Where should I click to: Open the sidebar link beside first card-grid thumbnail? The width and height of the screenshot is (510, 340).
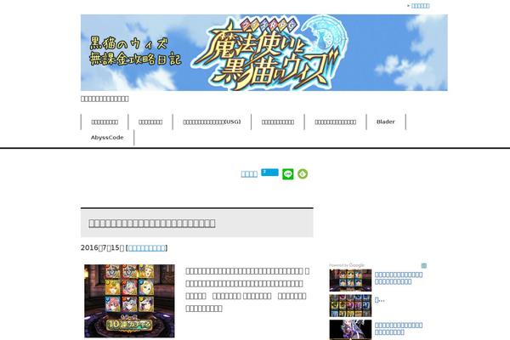point(399,278)
